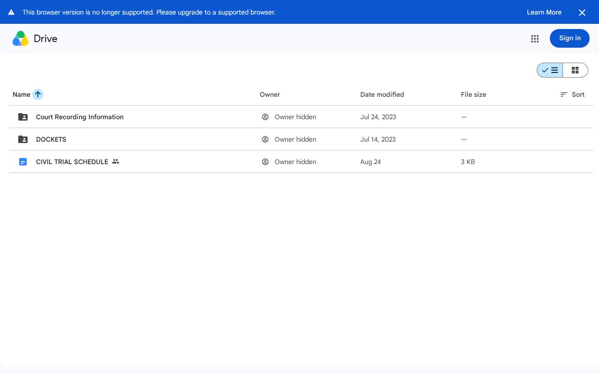Reverse sort direction arrow next to Name

[x=38, y=94]
